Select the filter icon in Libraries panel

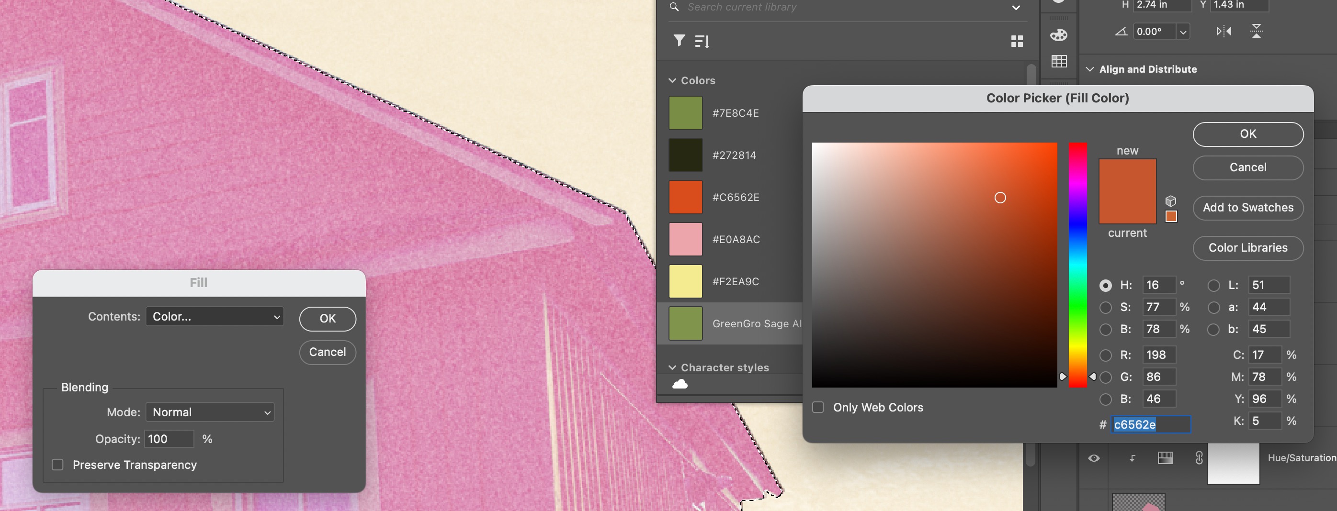[678, 41]
